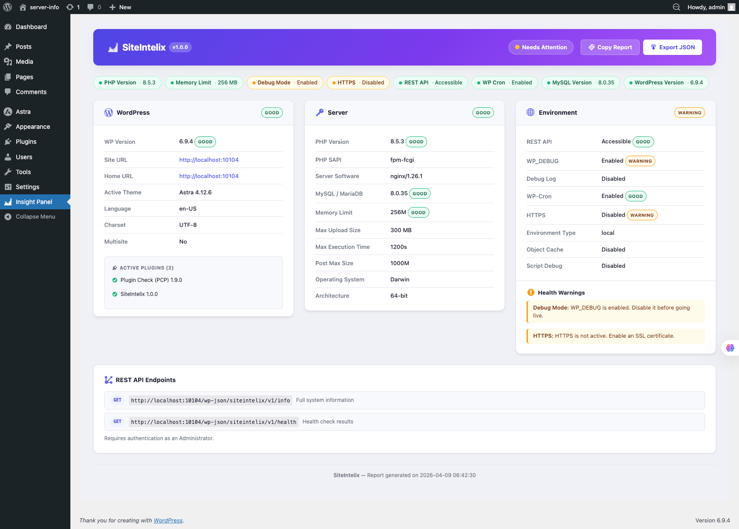Click the Dashboard gauge icon

pyautogui.click(x=8, y=27)
